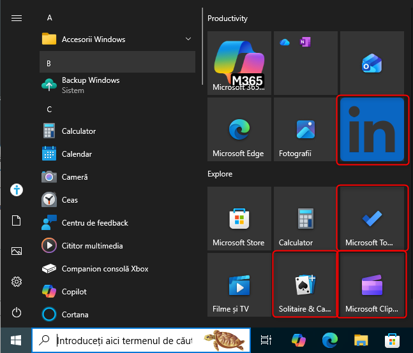Launch the LinkedIn tile
Viewport: 413px width, 353px height.
click(x=372, y=129)
